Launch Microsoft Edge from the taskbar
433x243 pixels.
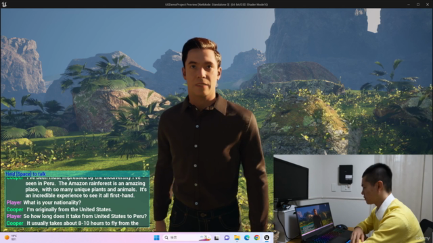(x=246, y=238)
